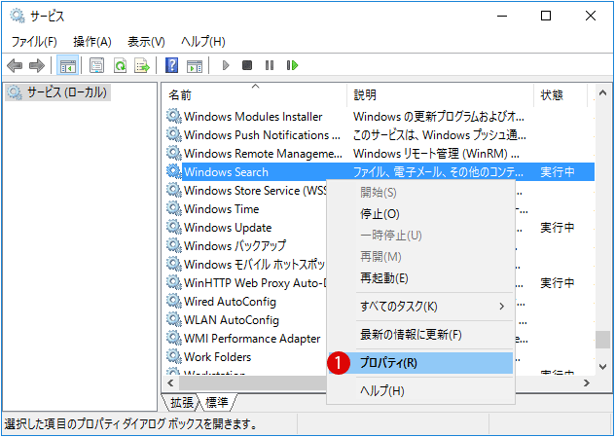Viewport: 615px width, 437px height.
Task: Select the WLAN AutoConfig row
Action: [246, 319]
